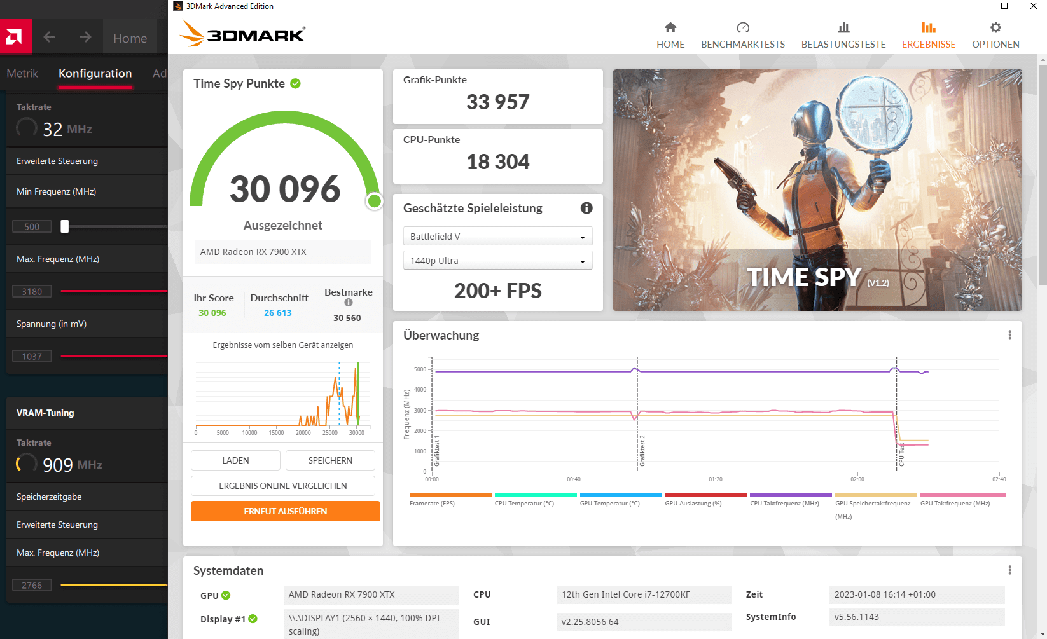Screen dimensions: 1047x639
Task: Click LADEN button
Action: [x=235, y=460]
